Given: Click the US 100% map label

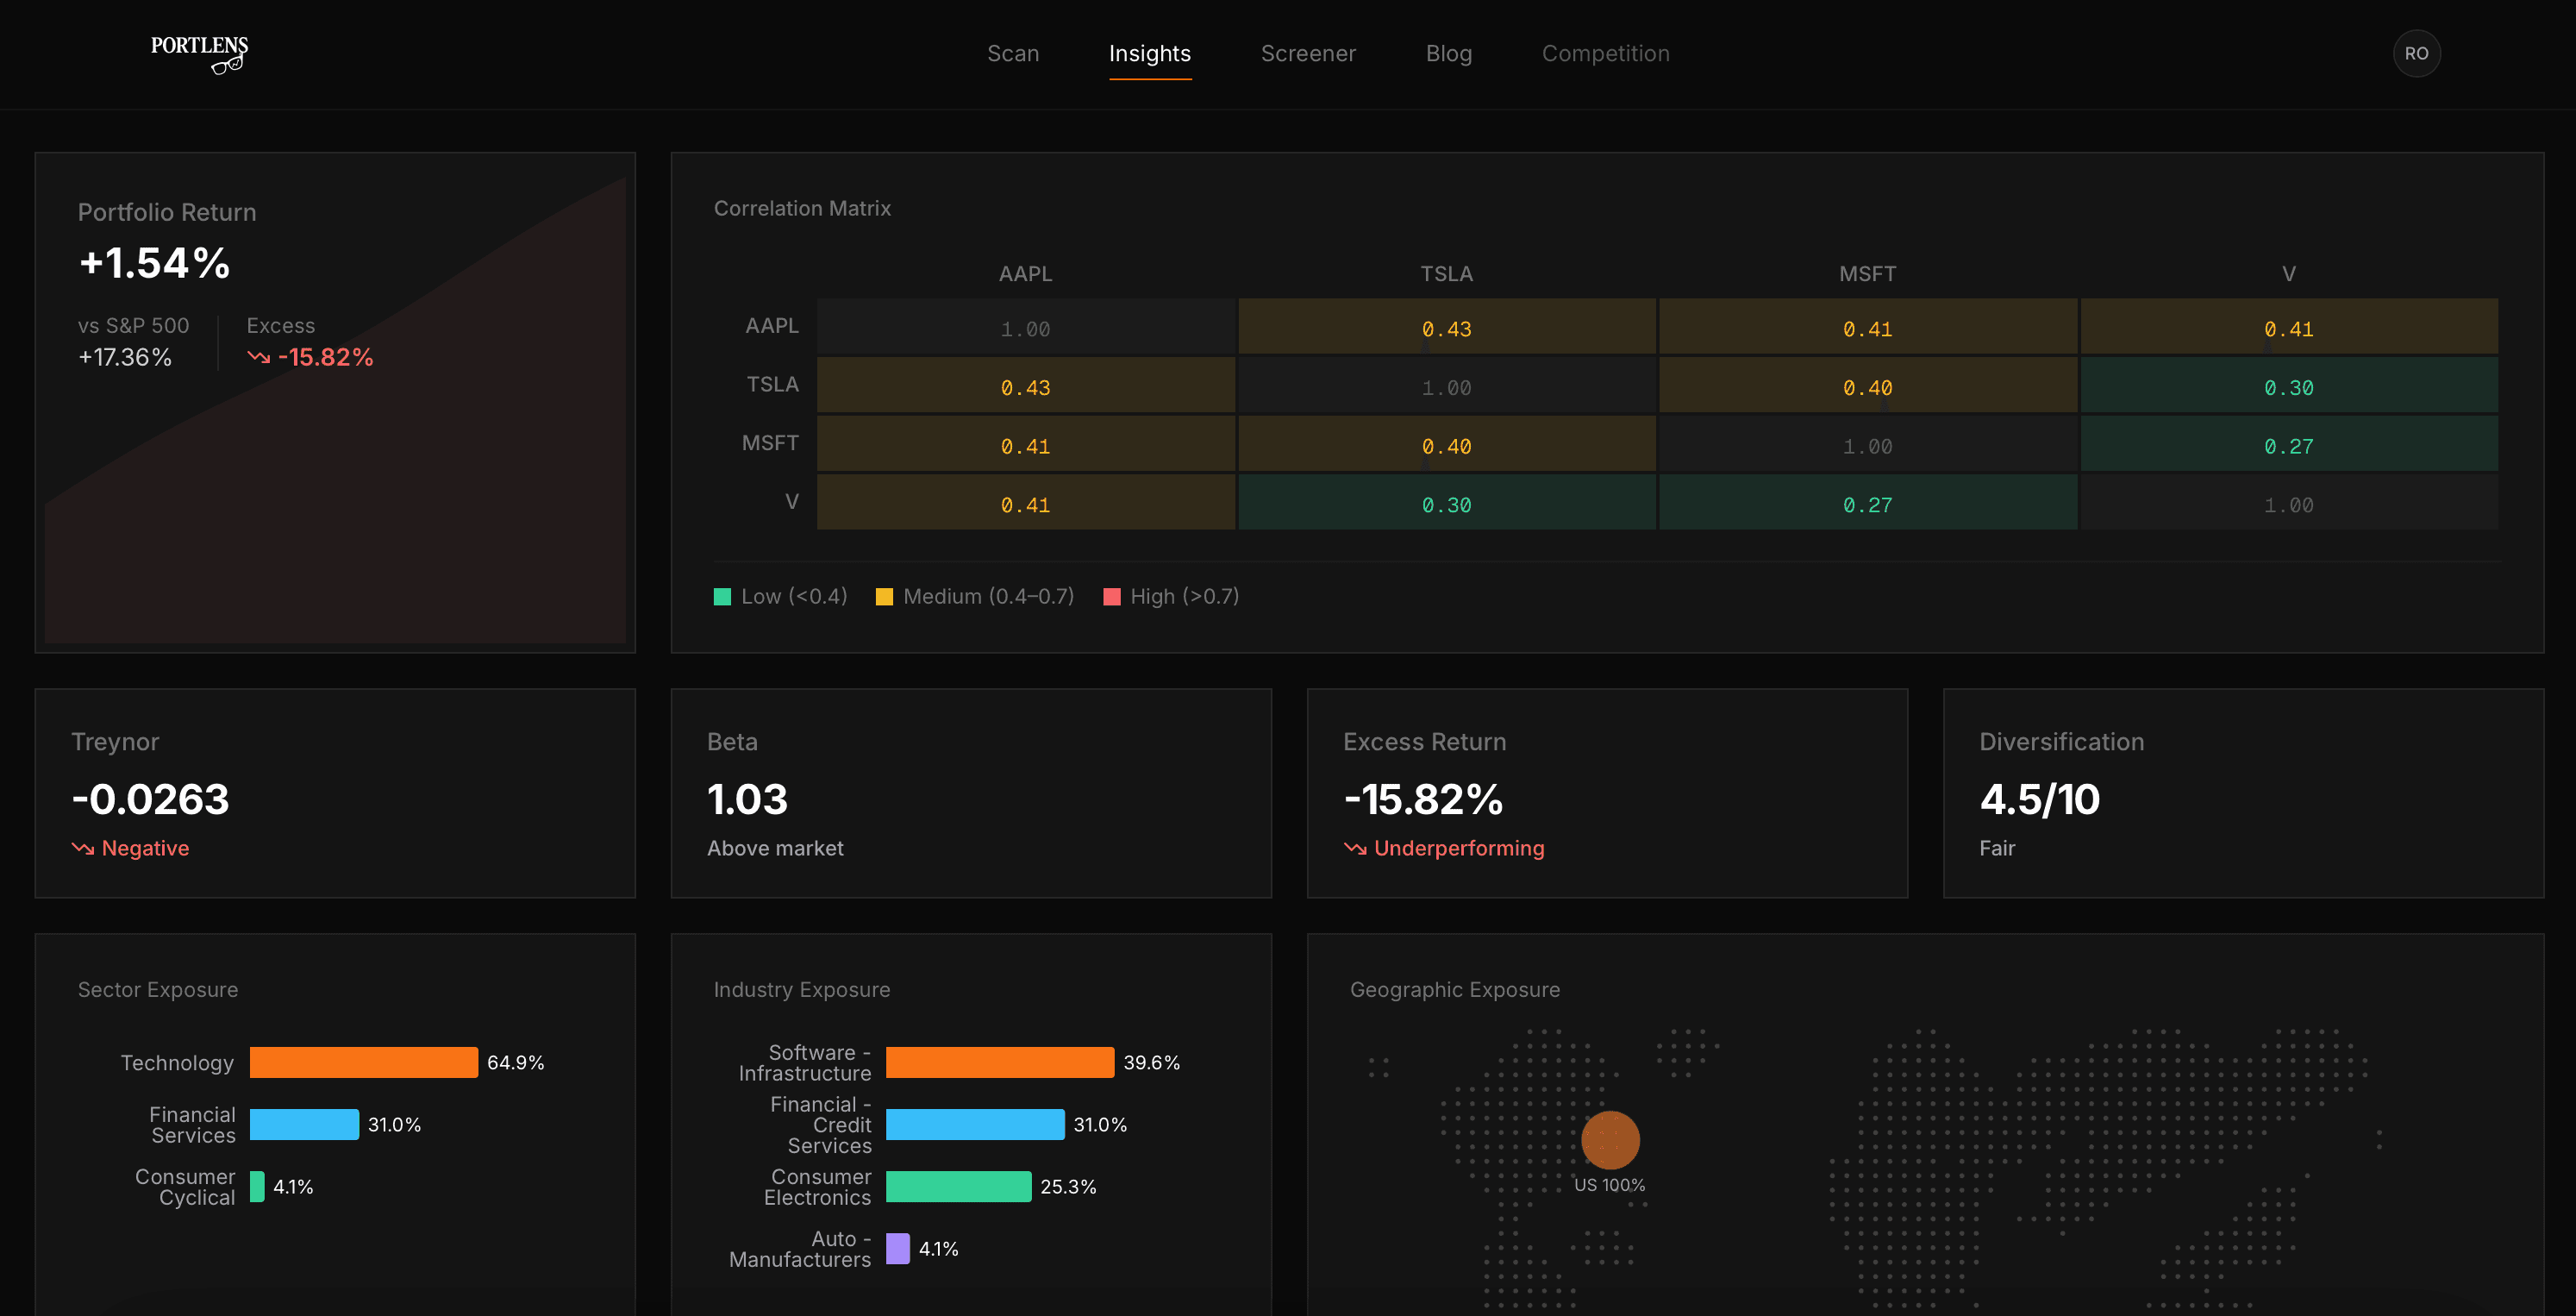Looking at the screenshot, I should coord(1609,1185).
